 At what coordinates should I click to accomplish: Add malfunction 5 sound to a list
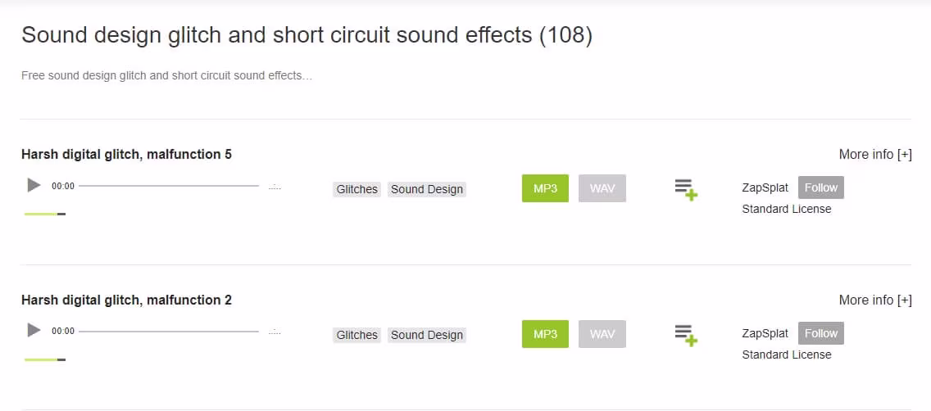(x=685, y=190)
